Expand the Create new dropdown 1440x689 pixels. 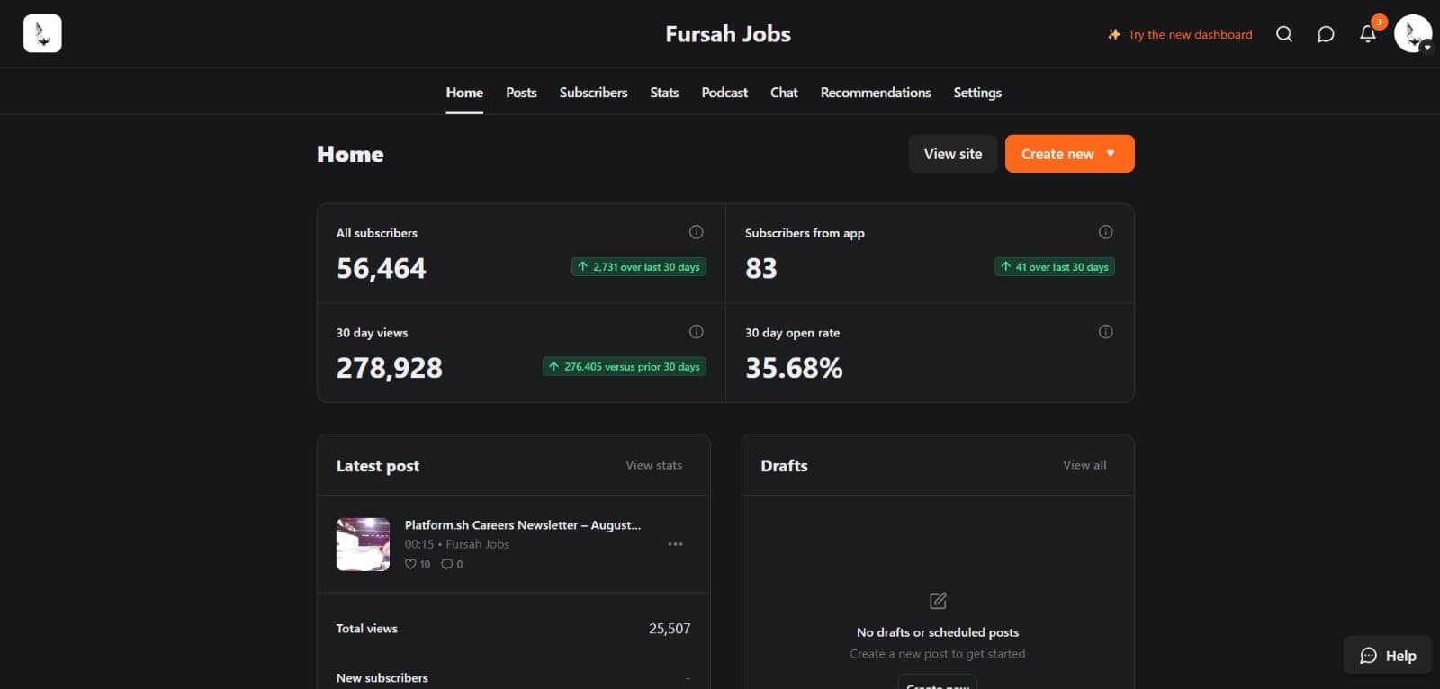pyautogui.click(x=1069, y=154)
